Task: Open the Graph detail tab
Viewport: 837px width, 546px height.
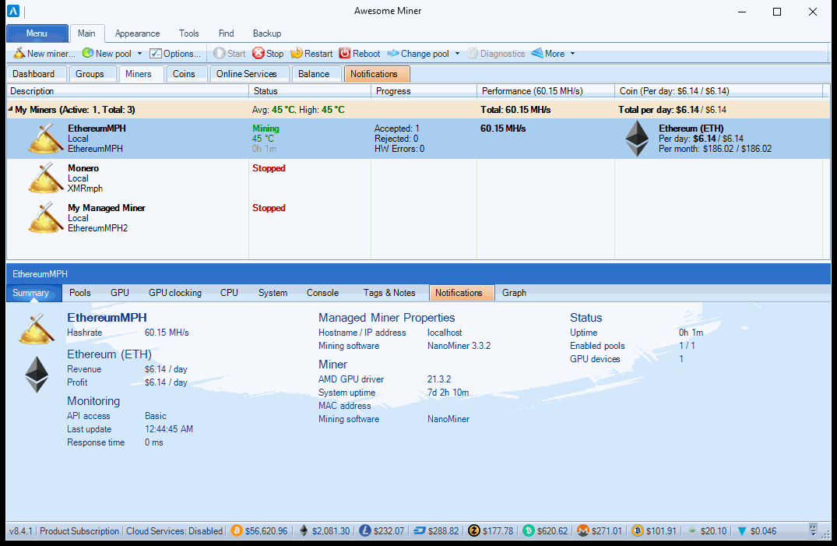Action: pos(514,293)
